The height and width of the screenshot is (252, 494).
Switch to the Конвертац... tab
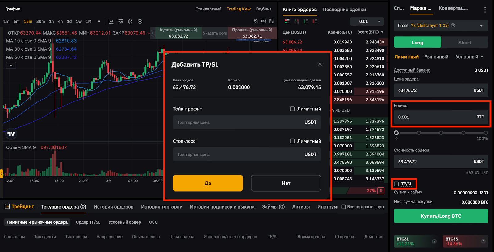[453, 8]
